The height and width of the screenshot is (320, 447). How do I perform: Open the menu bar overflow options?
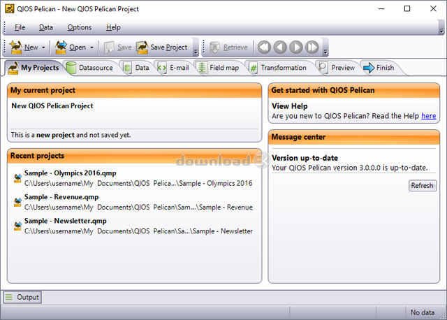[x=441, y=31]
